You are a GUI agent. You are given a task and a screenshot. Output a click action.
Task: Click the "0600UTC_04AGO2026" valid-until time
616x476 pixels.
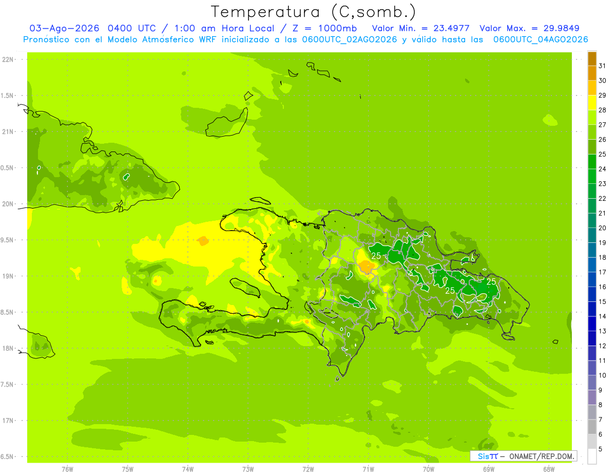pyautogui.click(x=541, y=40)
